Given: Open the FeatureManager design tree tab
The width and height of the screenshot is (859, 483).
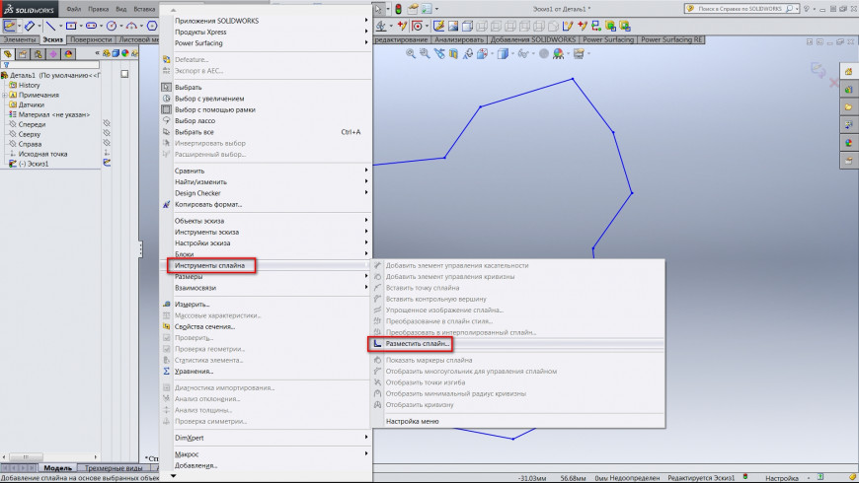Looking at the screenshot, I should click(x=8, y=53).
